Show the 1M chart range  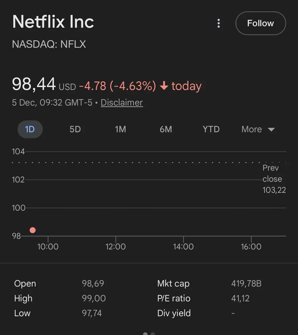121,129
